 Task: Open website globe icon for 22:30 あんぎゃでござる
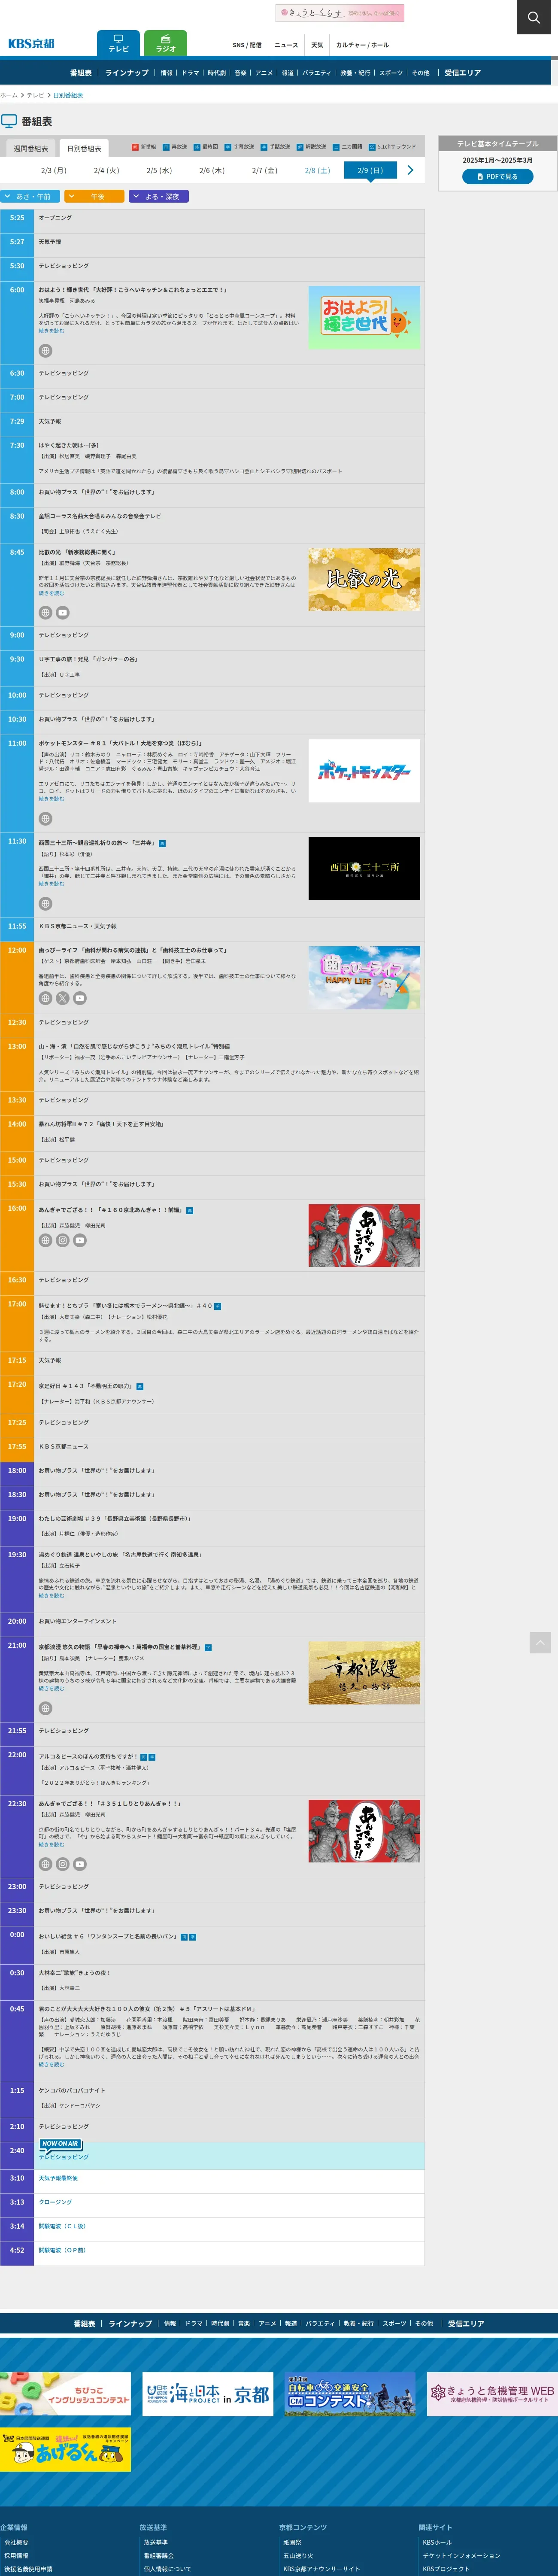(x=45, y=1864)
